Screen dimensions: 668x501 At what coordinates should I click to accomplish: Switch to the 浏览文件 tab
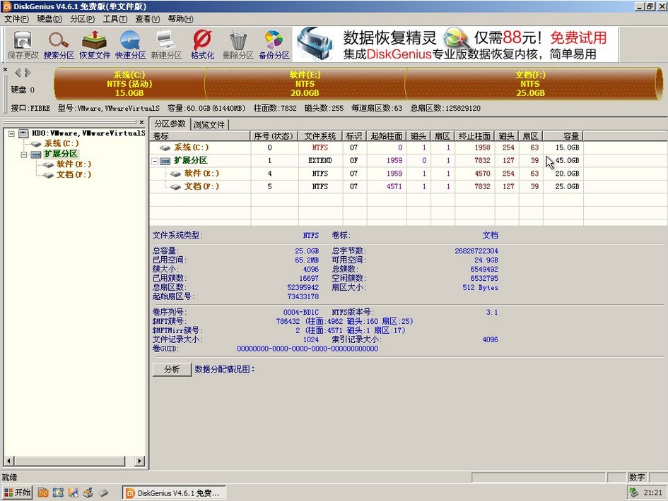pyautogui.click(x=209, y=123)
